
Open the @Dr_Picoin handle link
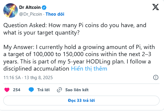tap(31, 14)
